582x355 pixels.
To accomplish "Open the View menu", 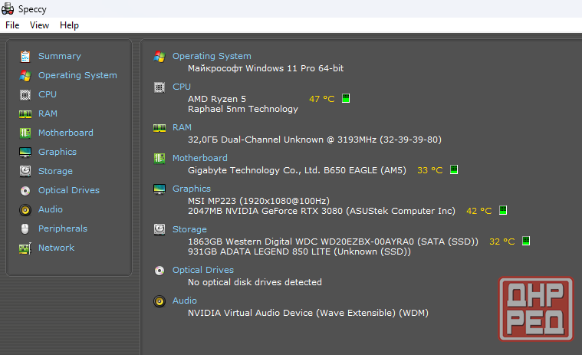I will coord(39,25).
